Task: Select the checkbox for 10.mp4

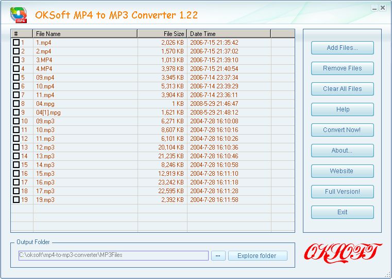Action: click(16, 86)
